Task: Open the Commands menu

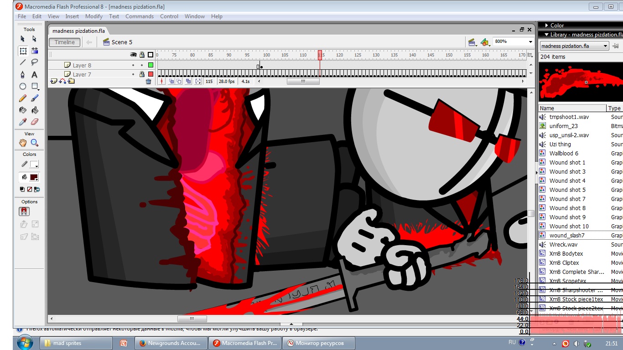Action: coord(140,16)
